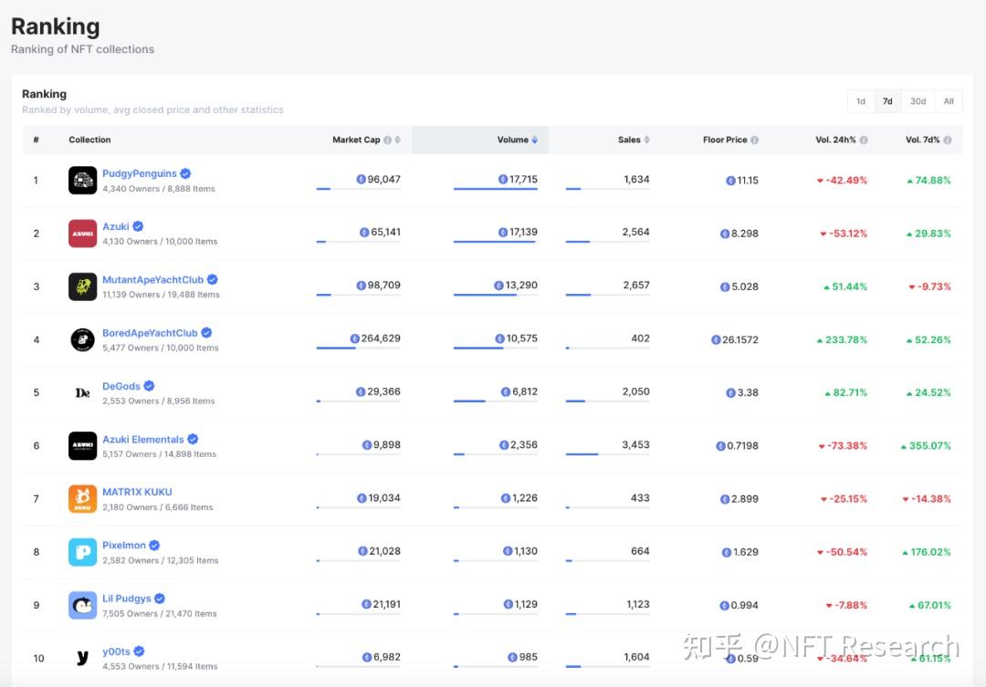
Task: Click the Pixelmon verified badge
Action: point(154,545)
